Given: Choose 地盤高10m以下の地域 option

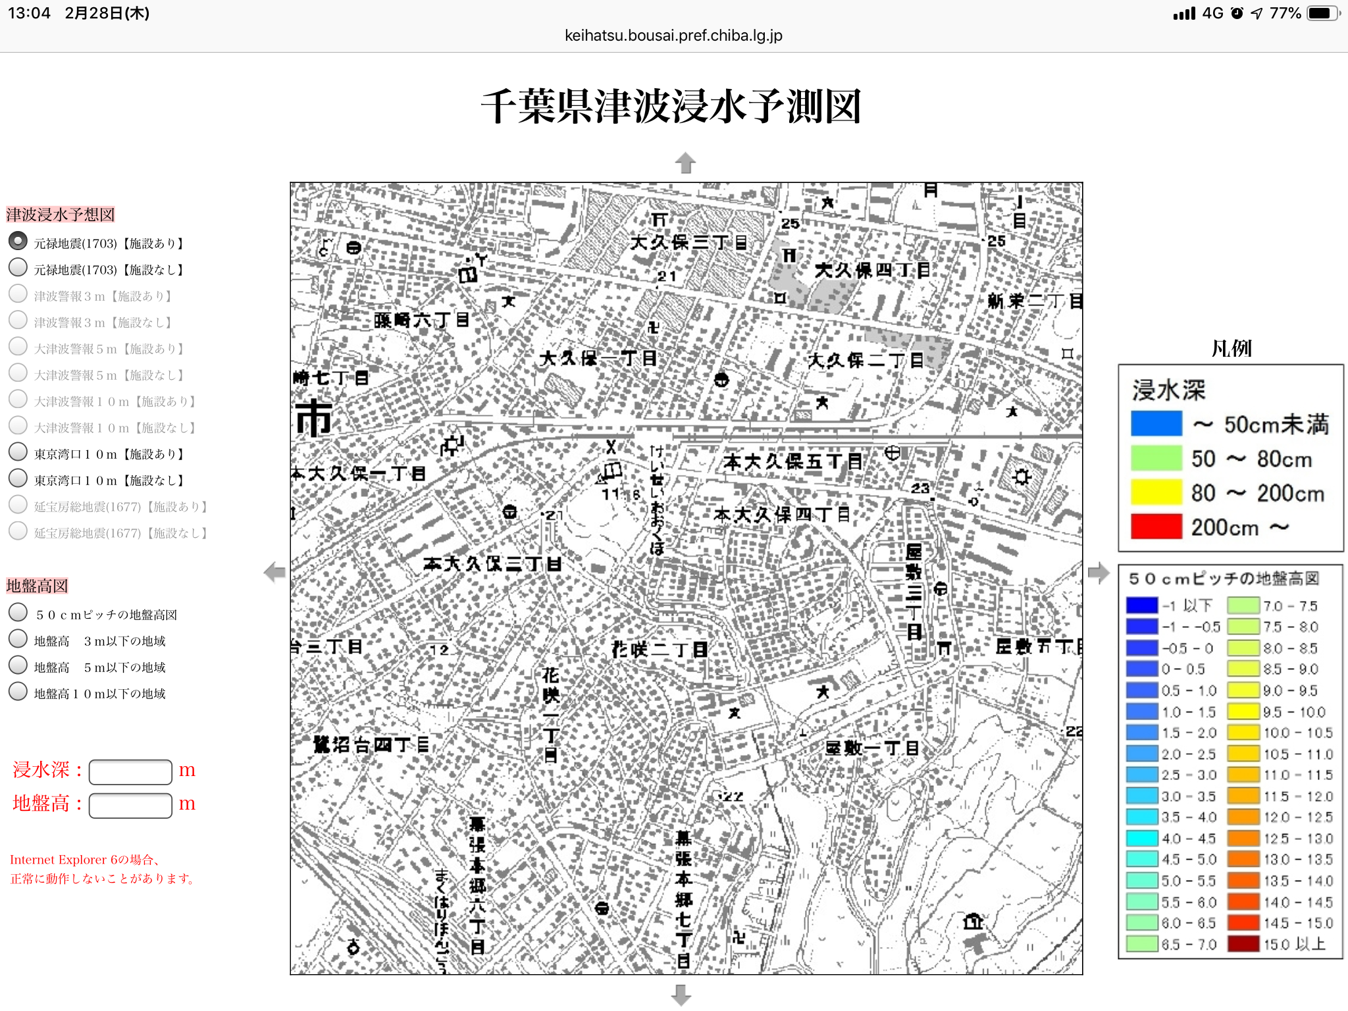Looking at the screenshot, I should tap(18, 692).
